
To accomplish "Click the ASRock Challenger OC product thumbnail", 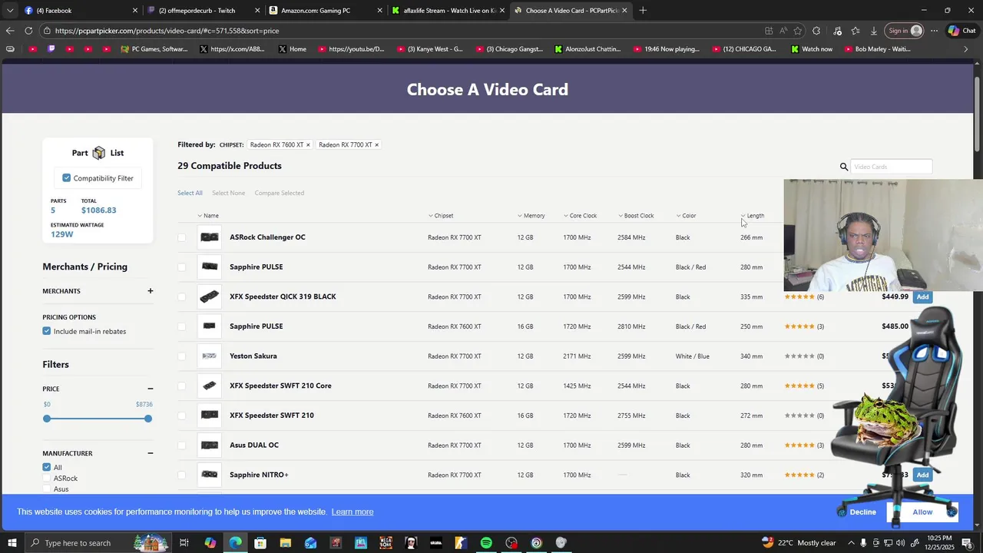I will click(x=209, y=237).
